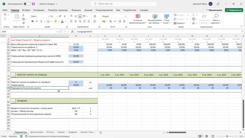Click the Copy icon

coord(23,19)
